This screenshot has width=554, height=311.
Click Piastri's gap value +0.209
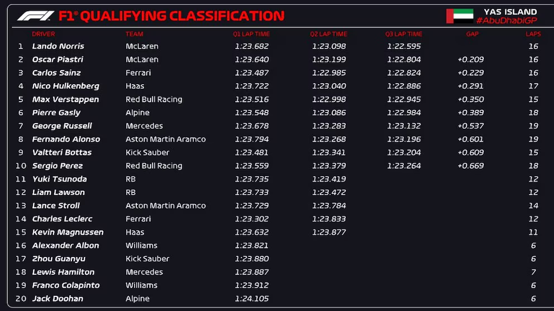(x=470, y=60)
